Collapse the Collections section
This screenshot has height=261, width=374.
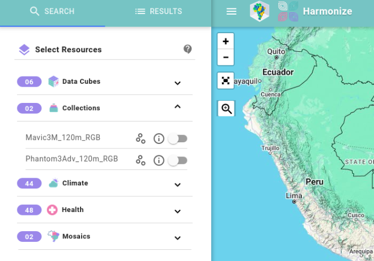coord(177,106)
